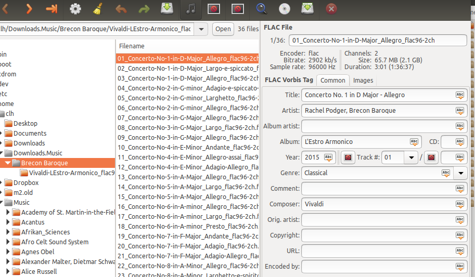Redo changes with the green arrow
475x277 pixels.
(144, 9)
